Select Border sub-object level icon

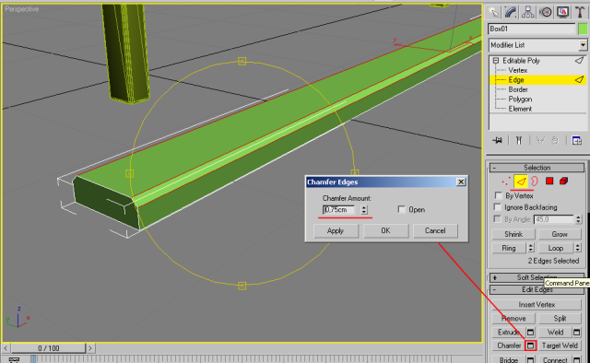tap(535, 181)
